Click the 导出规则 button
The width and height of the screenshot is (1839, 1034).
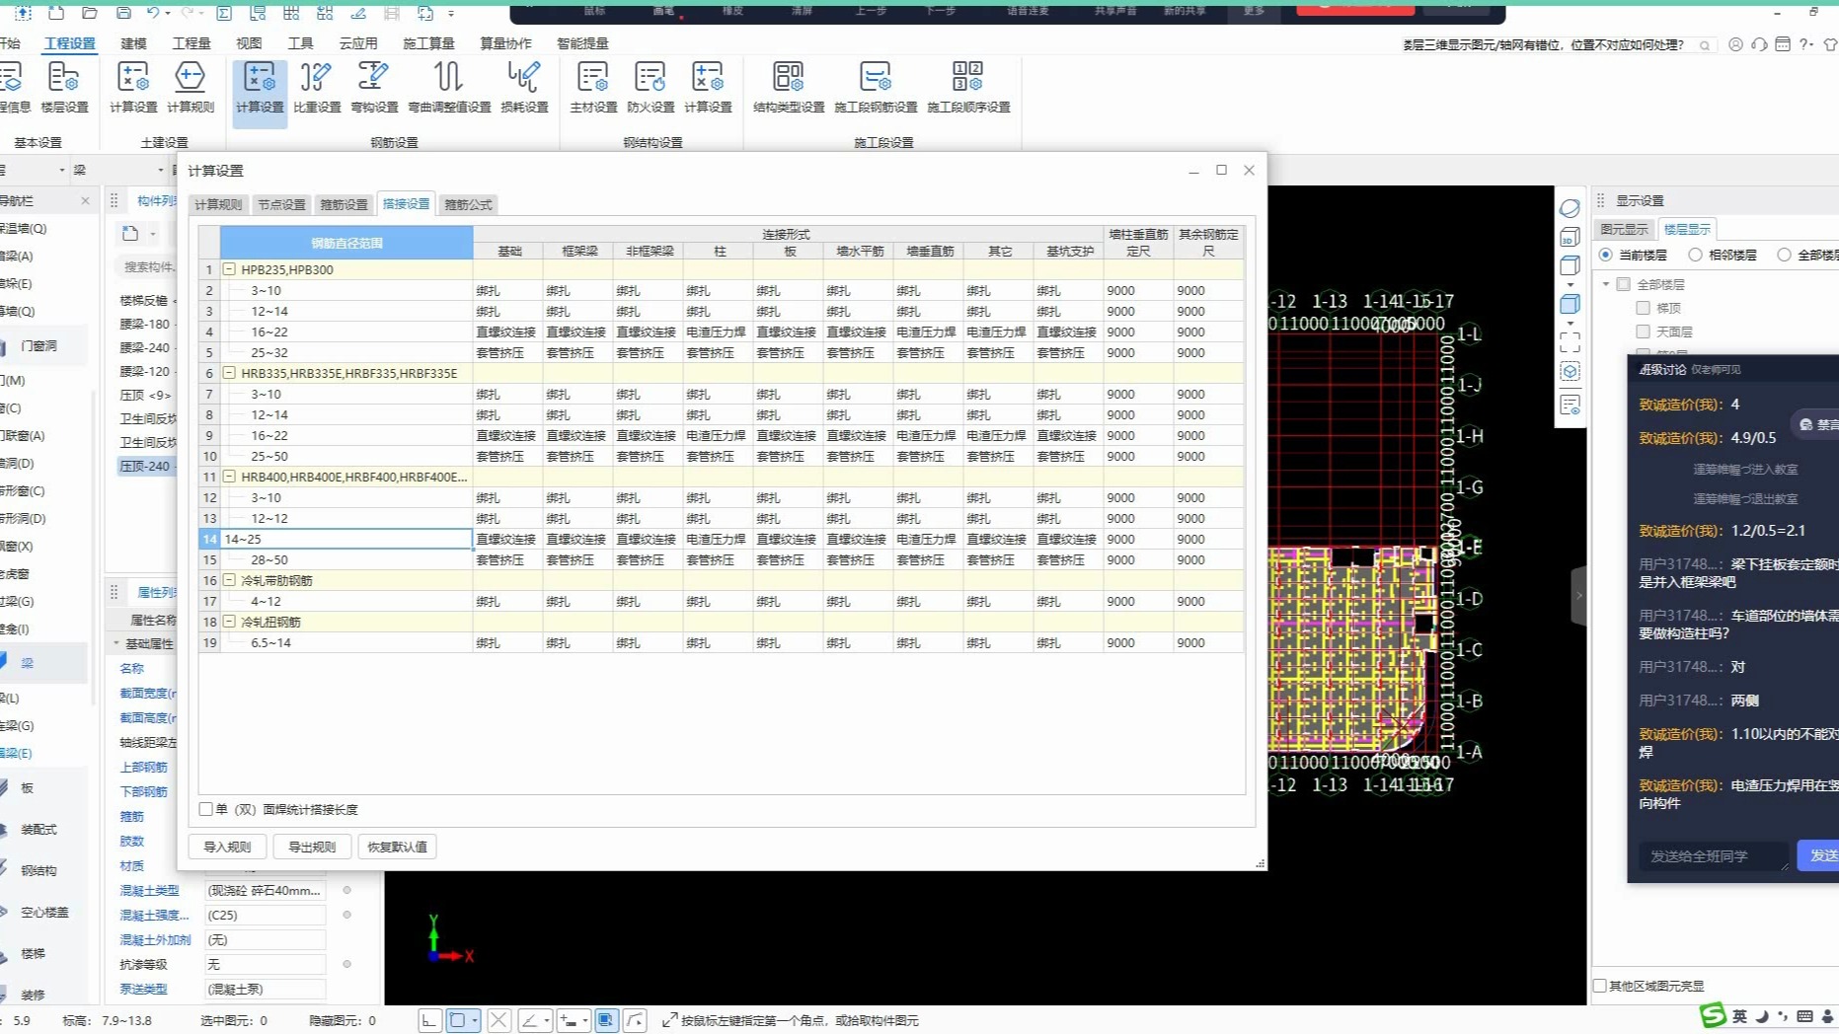[x=312, y=847]
